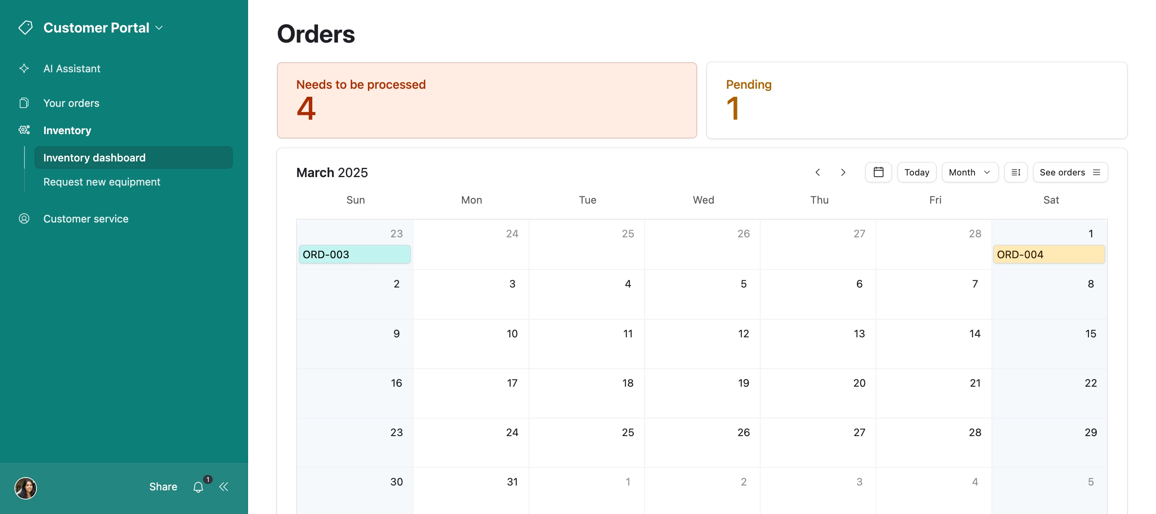This screenshot has width=1156, height=514.
Task: Switch calendar to previous month arrow
Action: click(x=818, y=172)
